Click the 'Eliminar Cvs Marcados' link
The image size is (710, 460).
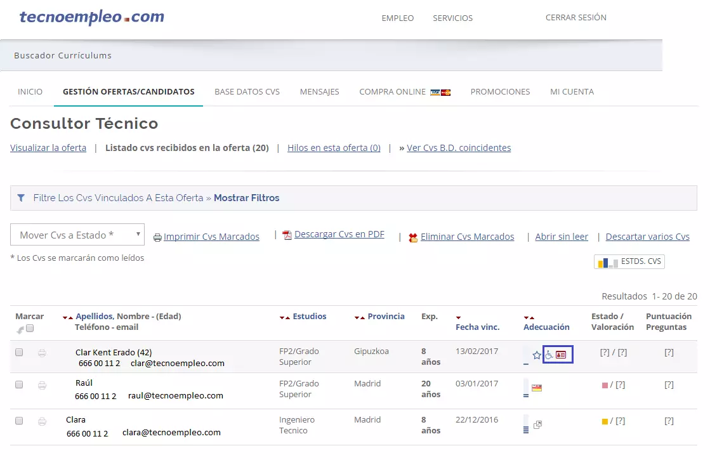[x=467, y=237]
